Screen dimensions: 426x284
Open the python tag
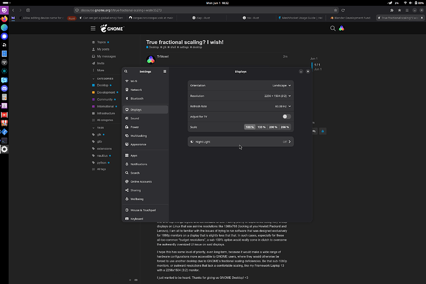(101, 162)
